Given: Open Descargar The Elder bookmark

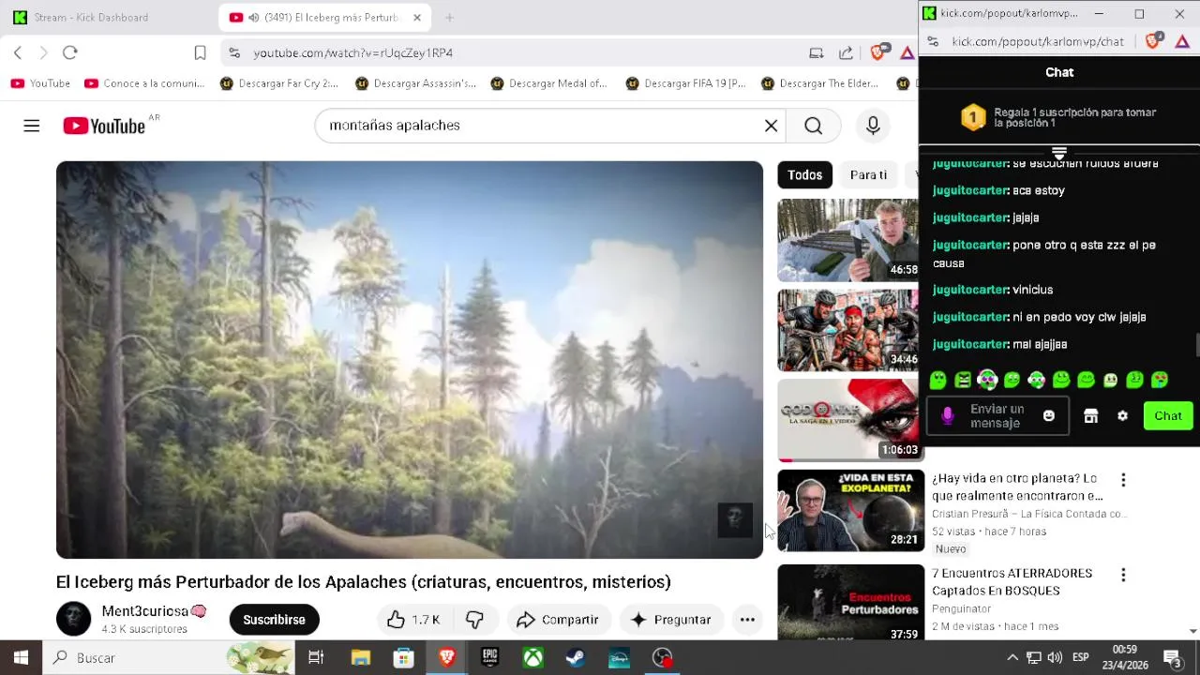Looking at the screenshot, I should [820, 83].
